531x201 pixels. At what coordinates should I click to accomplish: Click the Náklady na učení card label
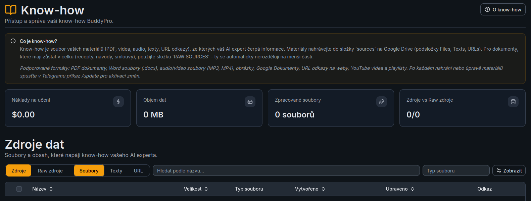pos(31,100)
